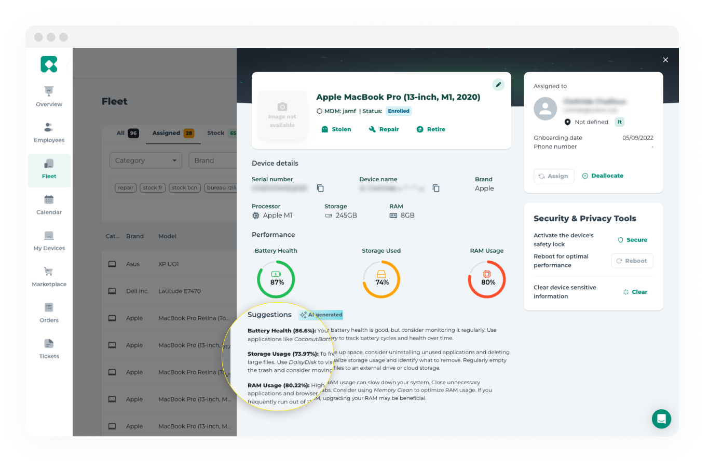Switch to the Assigned tab

coord(173,133)
